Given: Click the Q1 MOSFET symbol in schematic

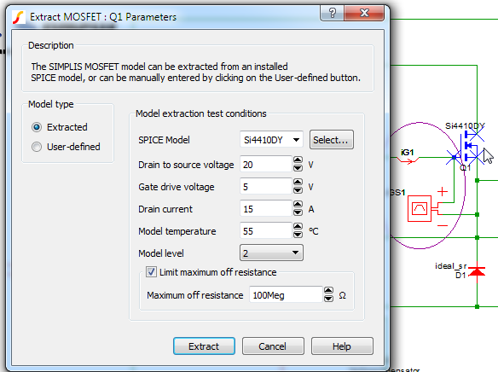Looking at the screenshot, I should pos(466,147).
